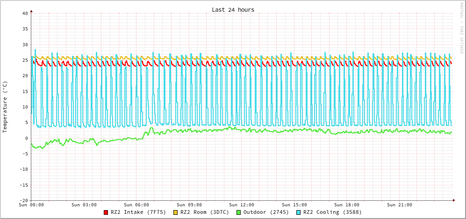Click the "Sun 12:00" time axis label
Image resolution: width=466 pixels, height=219 pixels.
tap(242, 205)
